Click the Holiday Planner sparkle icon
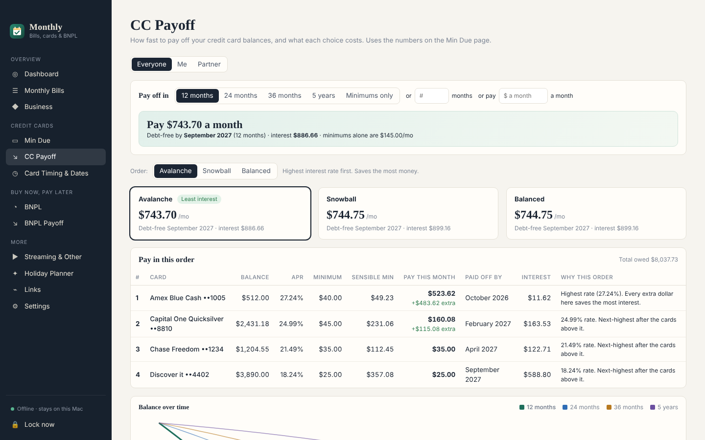 15,273
